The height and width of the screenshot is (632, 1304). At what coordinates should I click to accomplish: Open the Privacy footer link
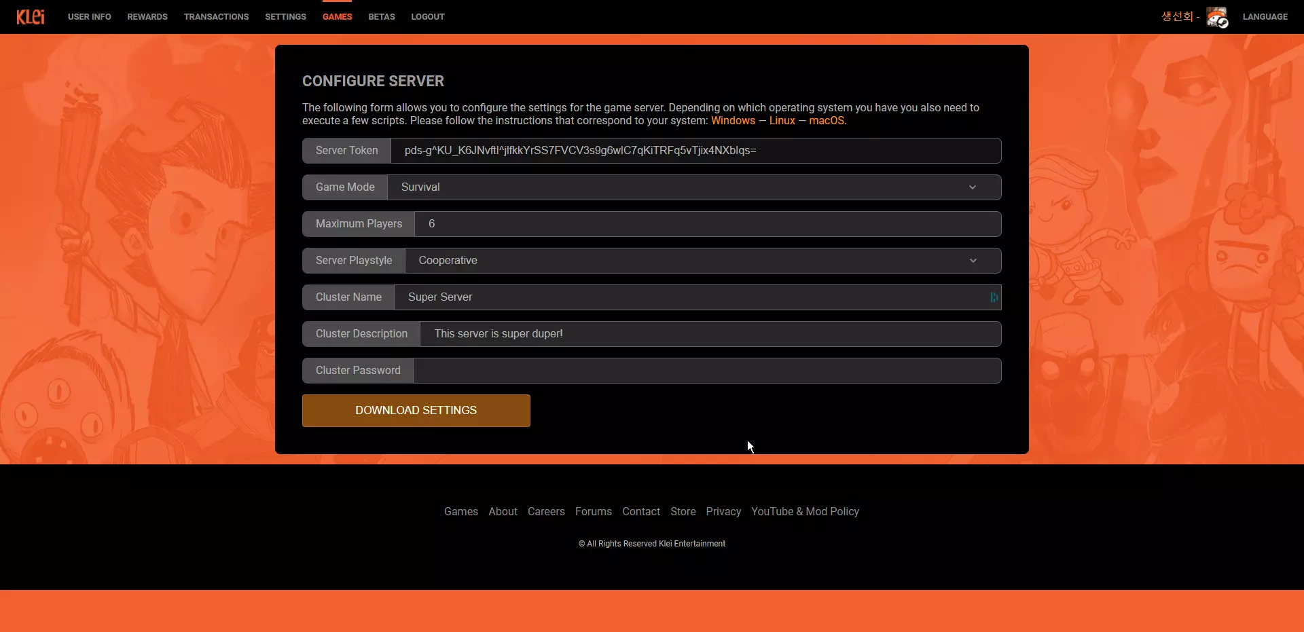click(723, 512)
